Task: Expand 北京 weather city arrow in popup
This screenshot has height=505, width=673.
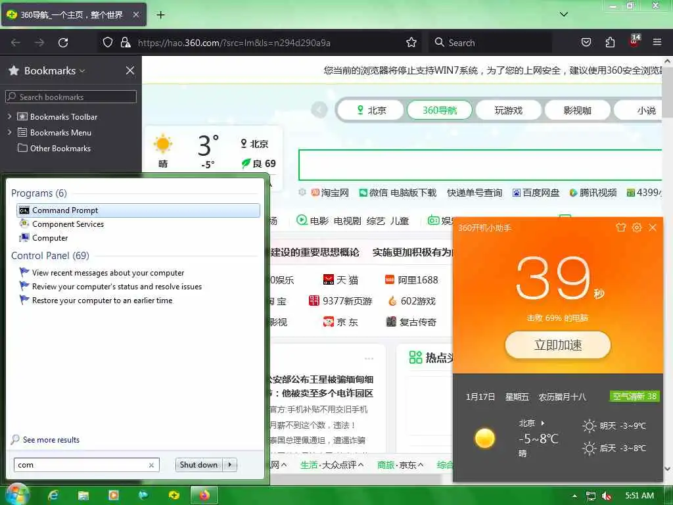Action: coord(543,423)
